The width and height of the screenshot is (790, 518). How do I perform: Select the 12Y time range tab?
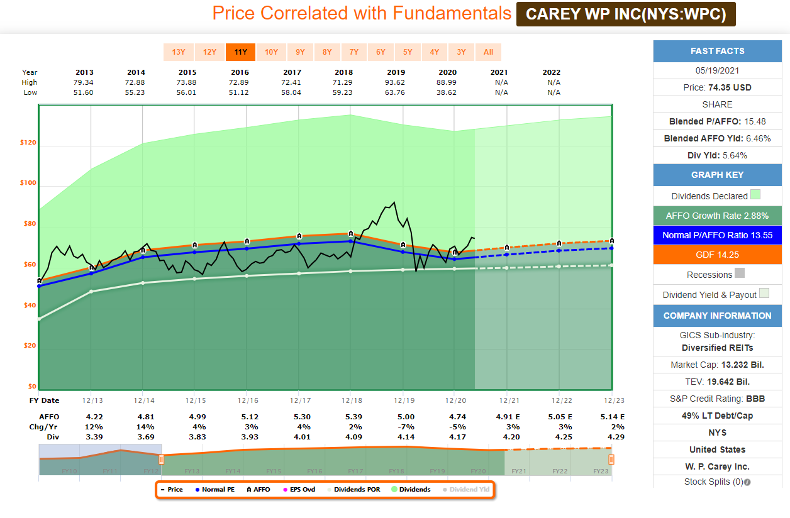coord(209,52)
